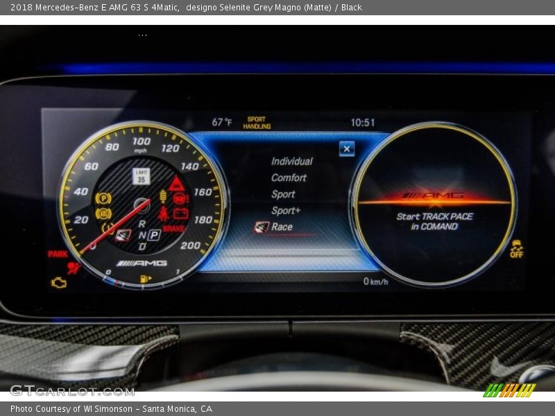This screenshot has width=555, height=416.
Task: Tap the red steering wheel warning icon
Action: [181, 198]
